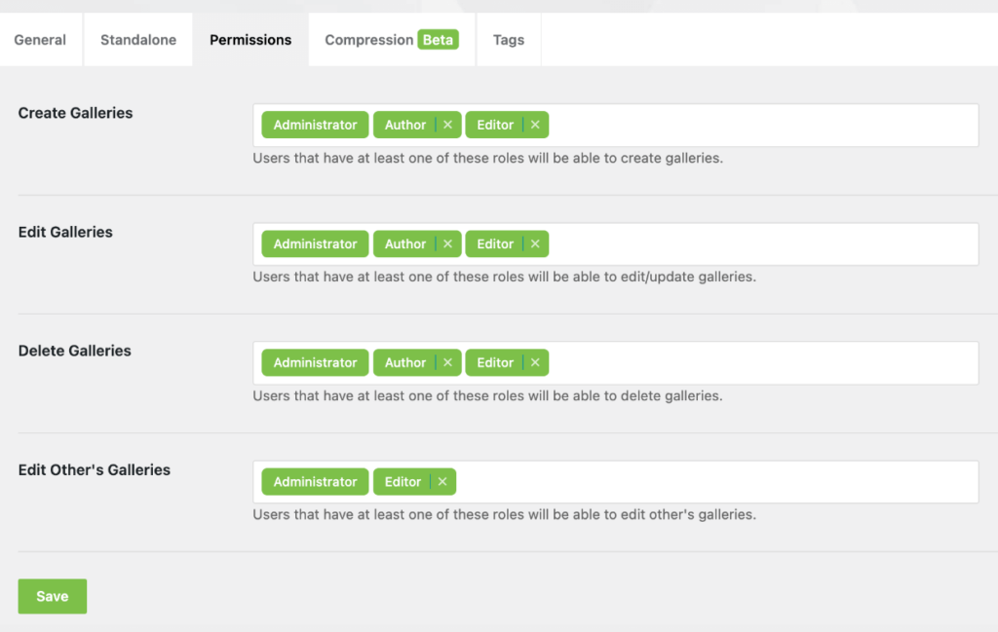Viewport: 998px width, 632px height.
Task: Remove Editor from Edit Other's Galleries roles
Action: pos(443,481)
